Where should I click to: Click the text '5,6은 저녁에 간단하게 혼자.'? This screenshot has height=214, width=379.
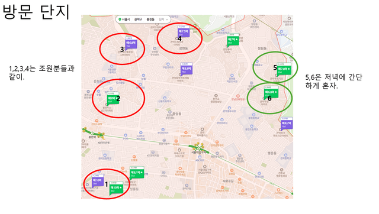click(x=334, y=82)
